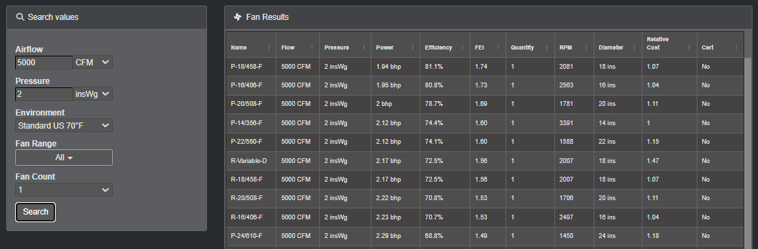Select the P-18/458-F fan row

pos(486,67)
